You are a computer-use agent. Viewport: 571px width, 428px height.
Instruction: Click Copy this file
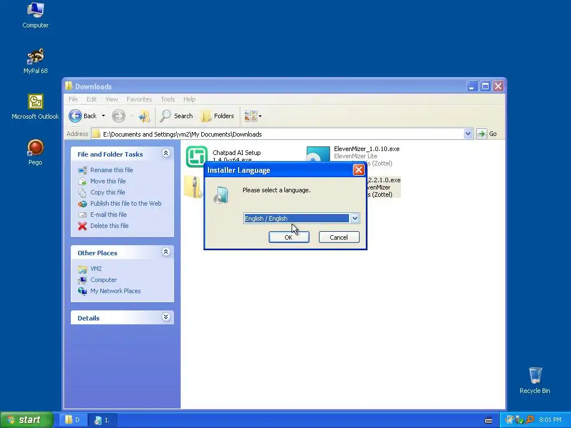(x=108, y=192)
